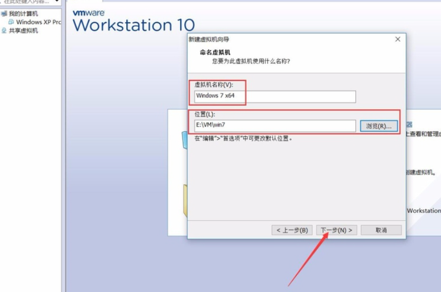Click the Windows XP Pro VM icon
The height and width of the screenshot is (292, 441).
pos(11,22)
